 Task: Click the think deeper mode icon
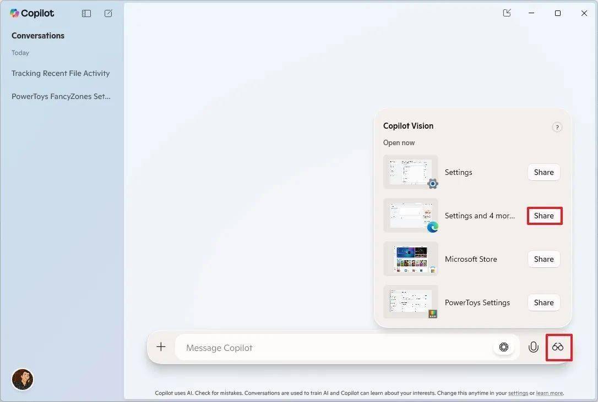click(x=504, y=347)
